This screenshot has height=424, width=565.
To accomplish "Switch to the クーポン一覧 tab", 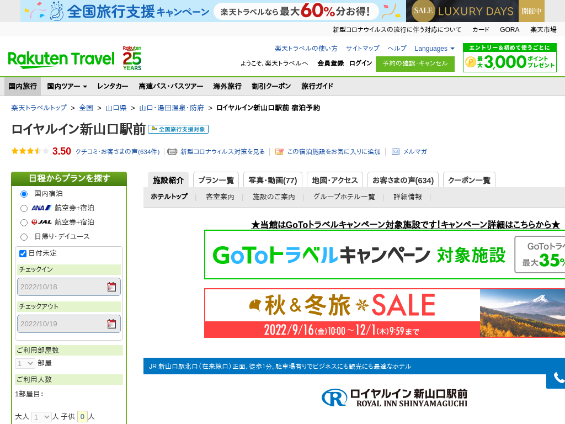I will pos(469,180).
